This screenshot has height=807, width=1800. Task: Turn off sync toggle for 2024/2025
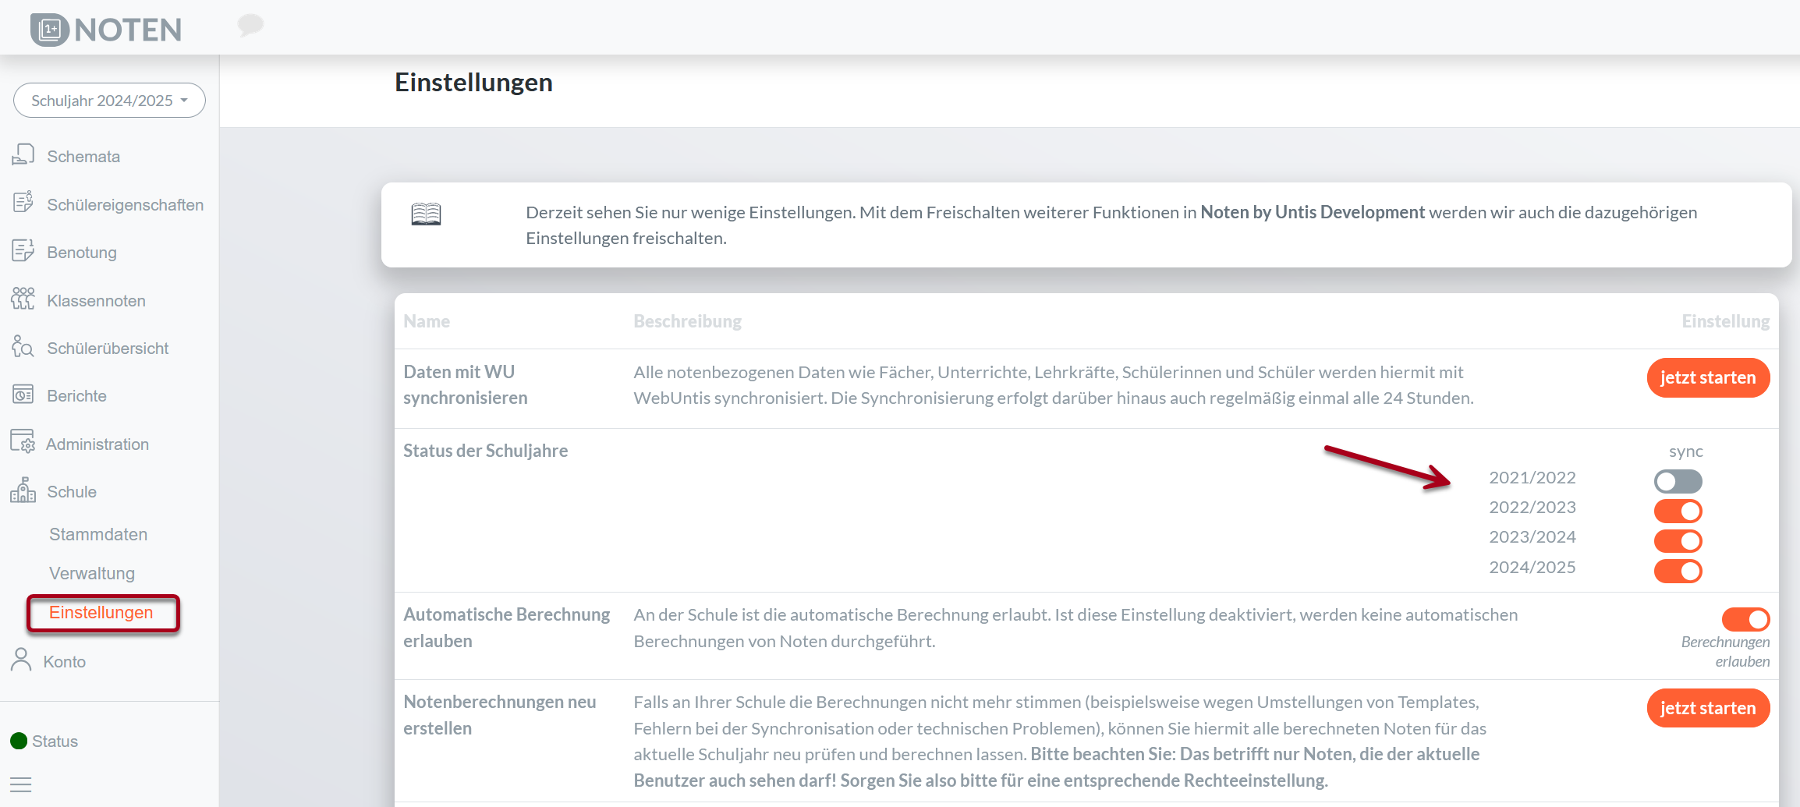click(1678, 571)
